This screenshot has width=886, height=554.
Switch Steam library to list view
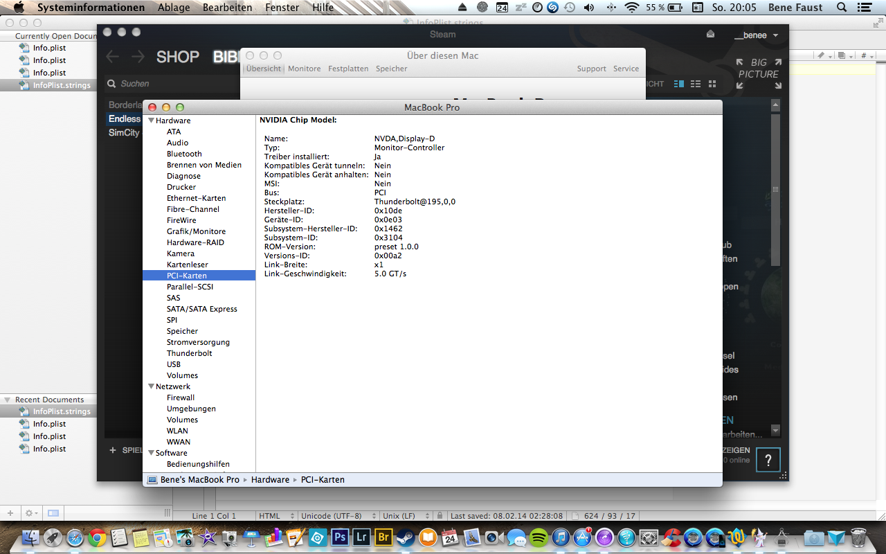coord(696,84)
